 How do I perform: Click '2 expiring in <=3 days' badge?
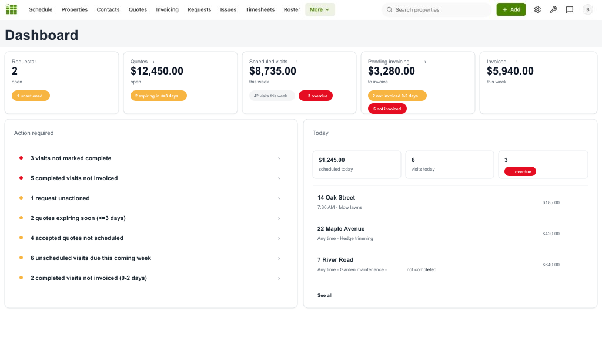point(159,96)
